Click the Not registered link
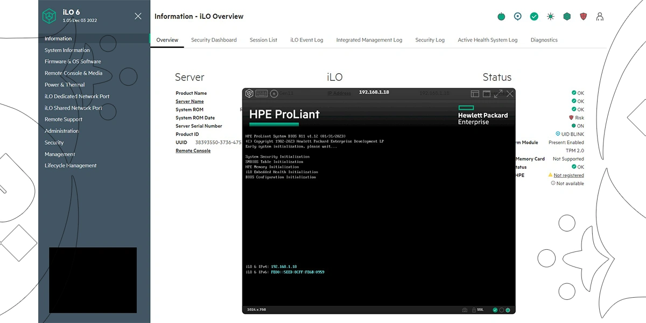Viewport: 646px width, 323px height. click(x=568, y=175)
